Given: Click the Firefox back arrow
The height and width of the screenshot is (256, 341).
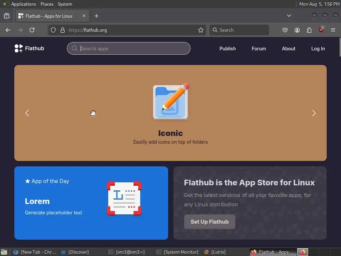Looking at the screenshot, I should (8, 30).
